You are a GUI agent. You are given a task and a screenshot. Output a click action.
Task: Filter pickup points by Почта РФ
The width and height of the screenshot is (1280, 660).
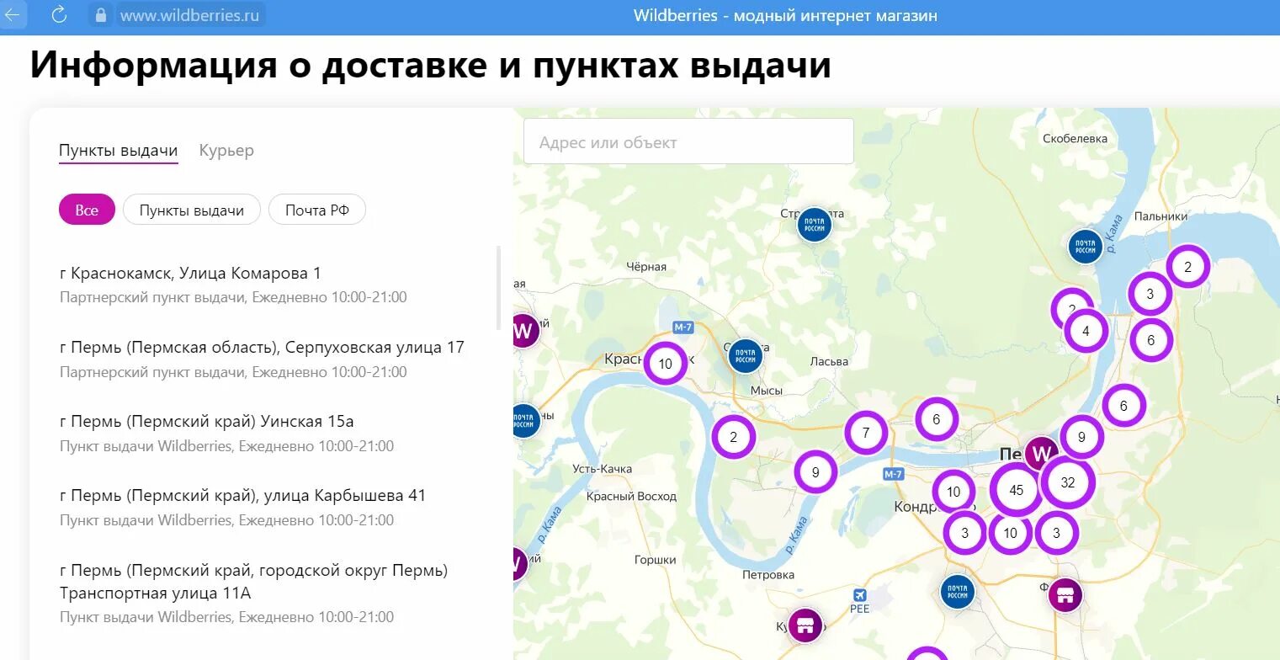tap(317, 210)
